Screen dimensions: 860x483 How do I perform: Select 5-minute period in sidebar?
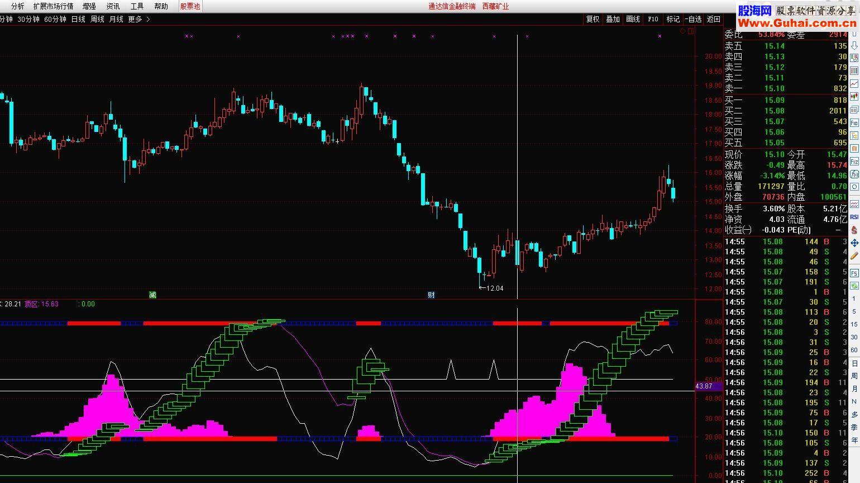854,311
